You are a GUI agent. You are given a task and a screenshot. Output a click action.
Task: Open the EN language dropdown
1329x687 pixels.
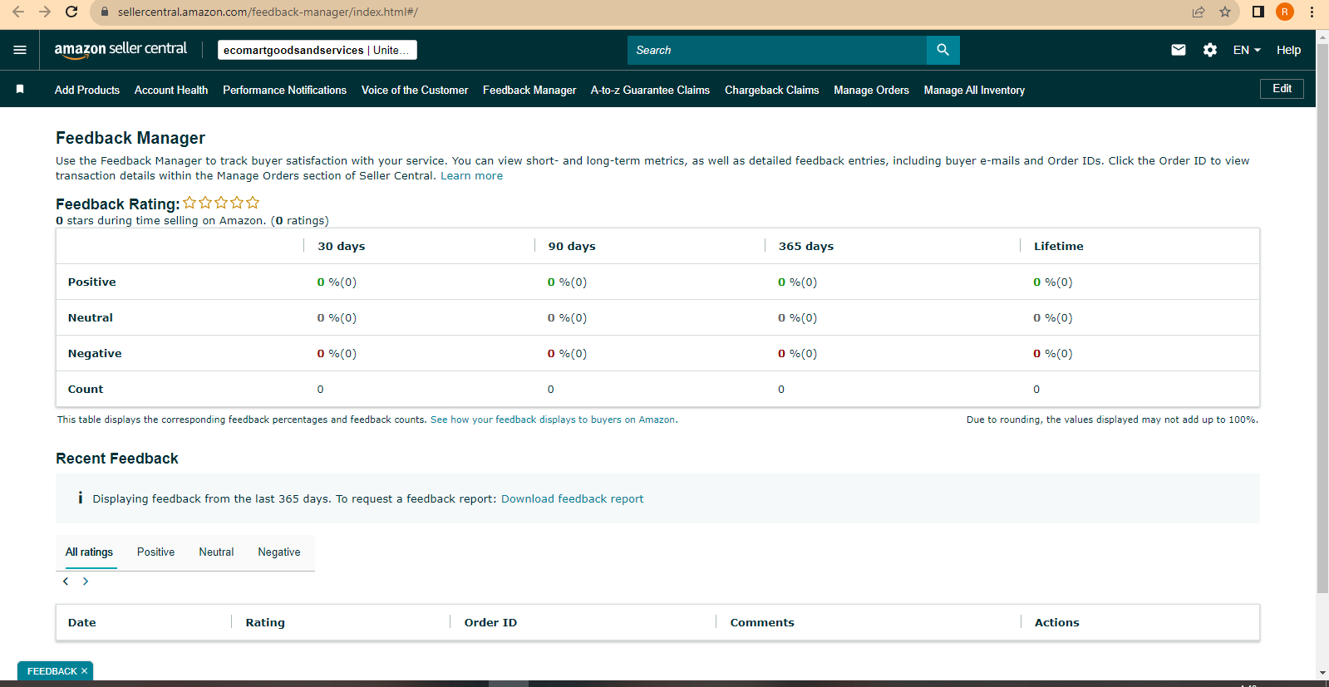(x=1247, y=50)
